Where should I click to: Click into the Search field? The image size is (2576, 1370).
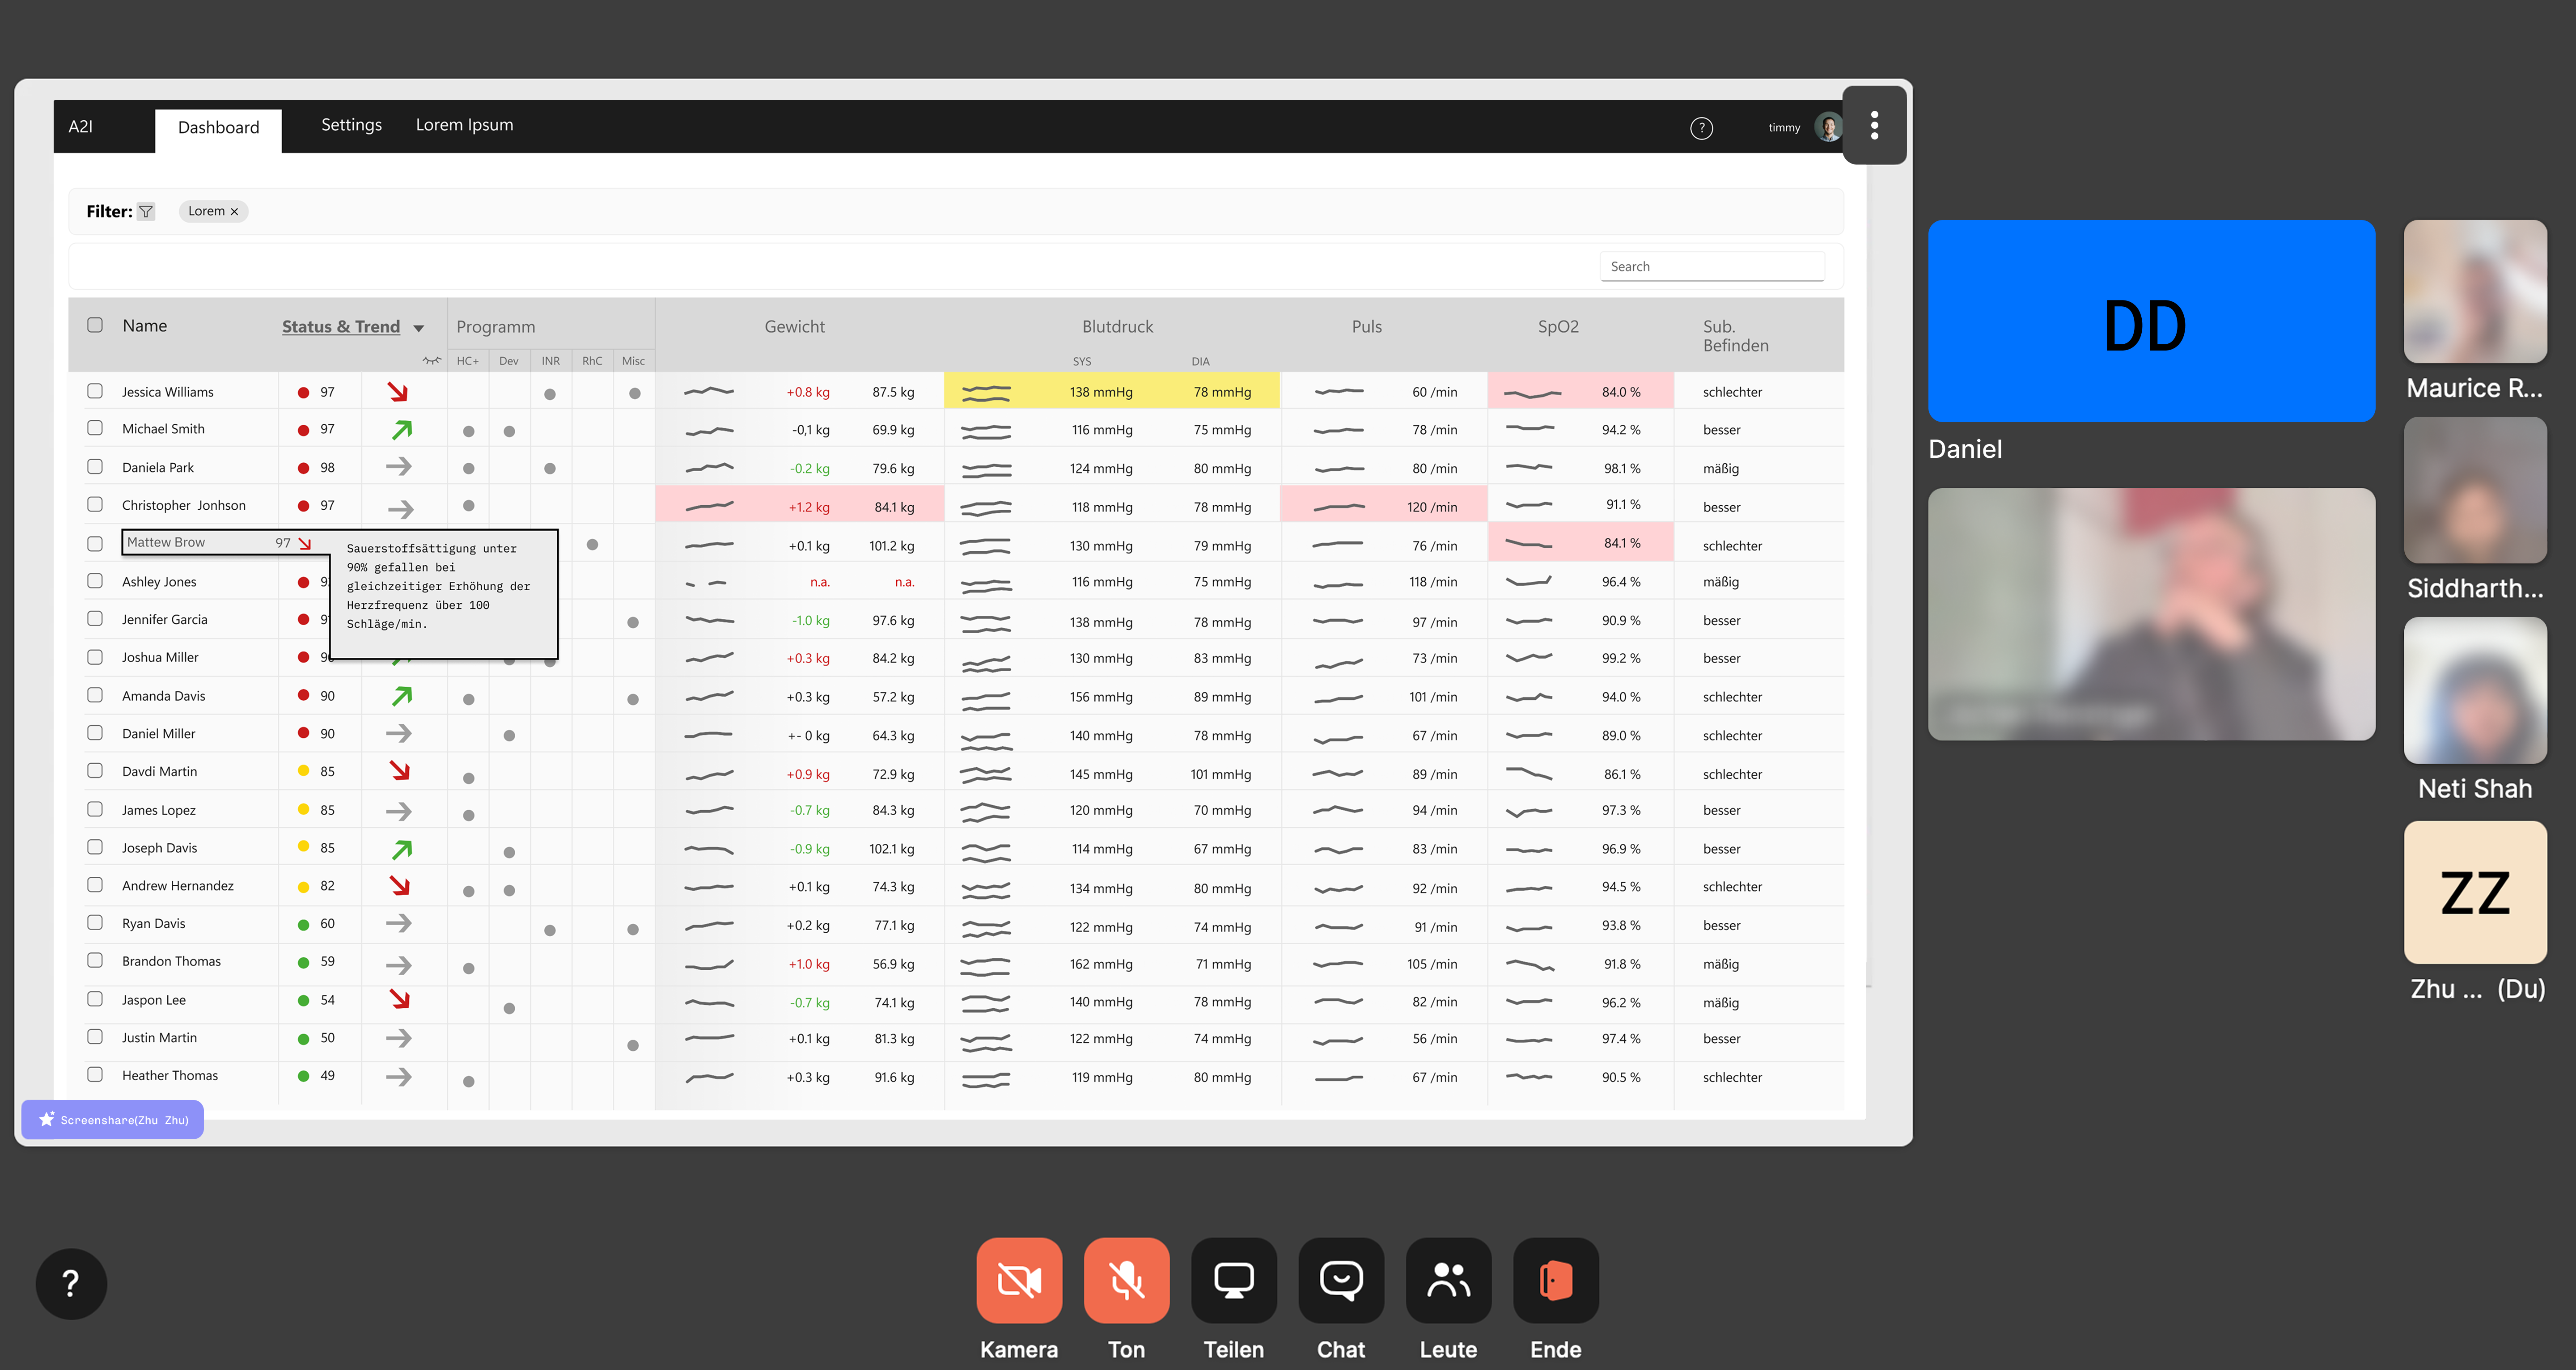(x=1711, y=266)
